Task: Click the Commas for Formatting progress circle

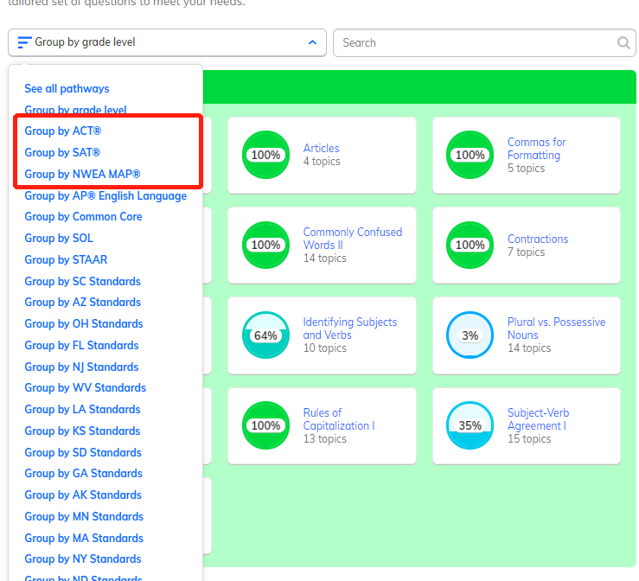Action: (x=470, y=155)
